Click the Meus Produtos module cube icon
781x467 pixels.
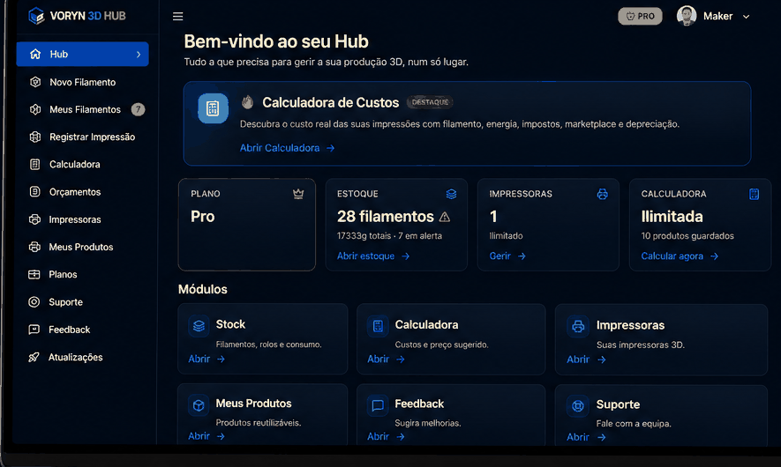[199, 405]
